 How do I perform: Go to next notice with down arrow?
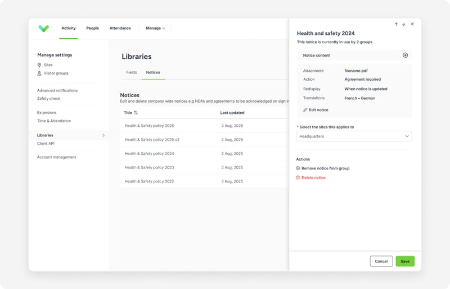(404, 24)
